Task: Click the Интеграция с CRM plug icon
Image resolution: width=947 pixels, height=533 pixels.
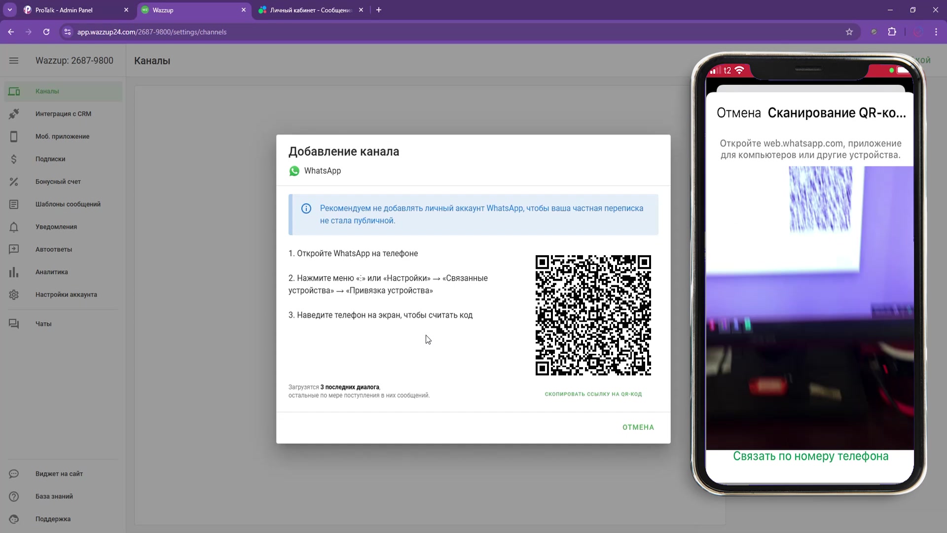Action: [14, 114]
